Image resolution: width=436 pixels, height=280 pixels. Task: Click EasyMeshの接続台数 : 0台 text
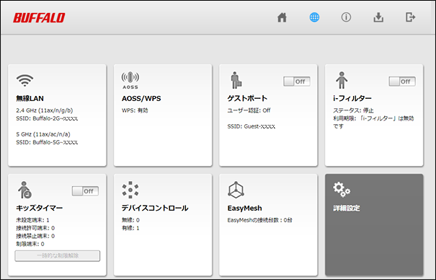tap(259, 220)
